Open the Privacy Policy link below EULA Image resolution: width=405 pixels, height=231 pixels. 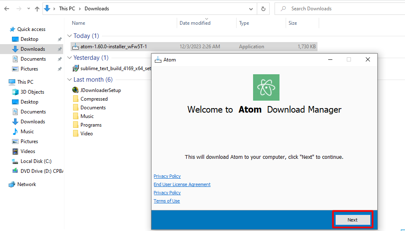point(167,193)
